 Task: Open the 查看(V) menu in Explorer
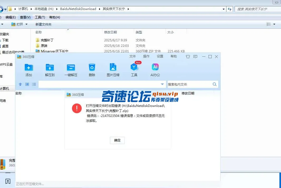(25, 17)
